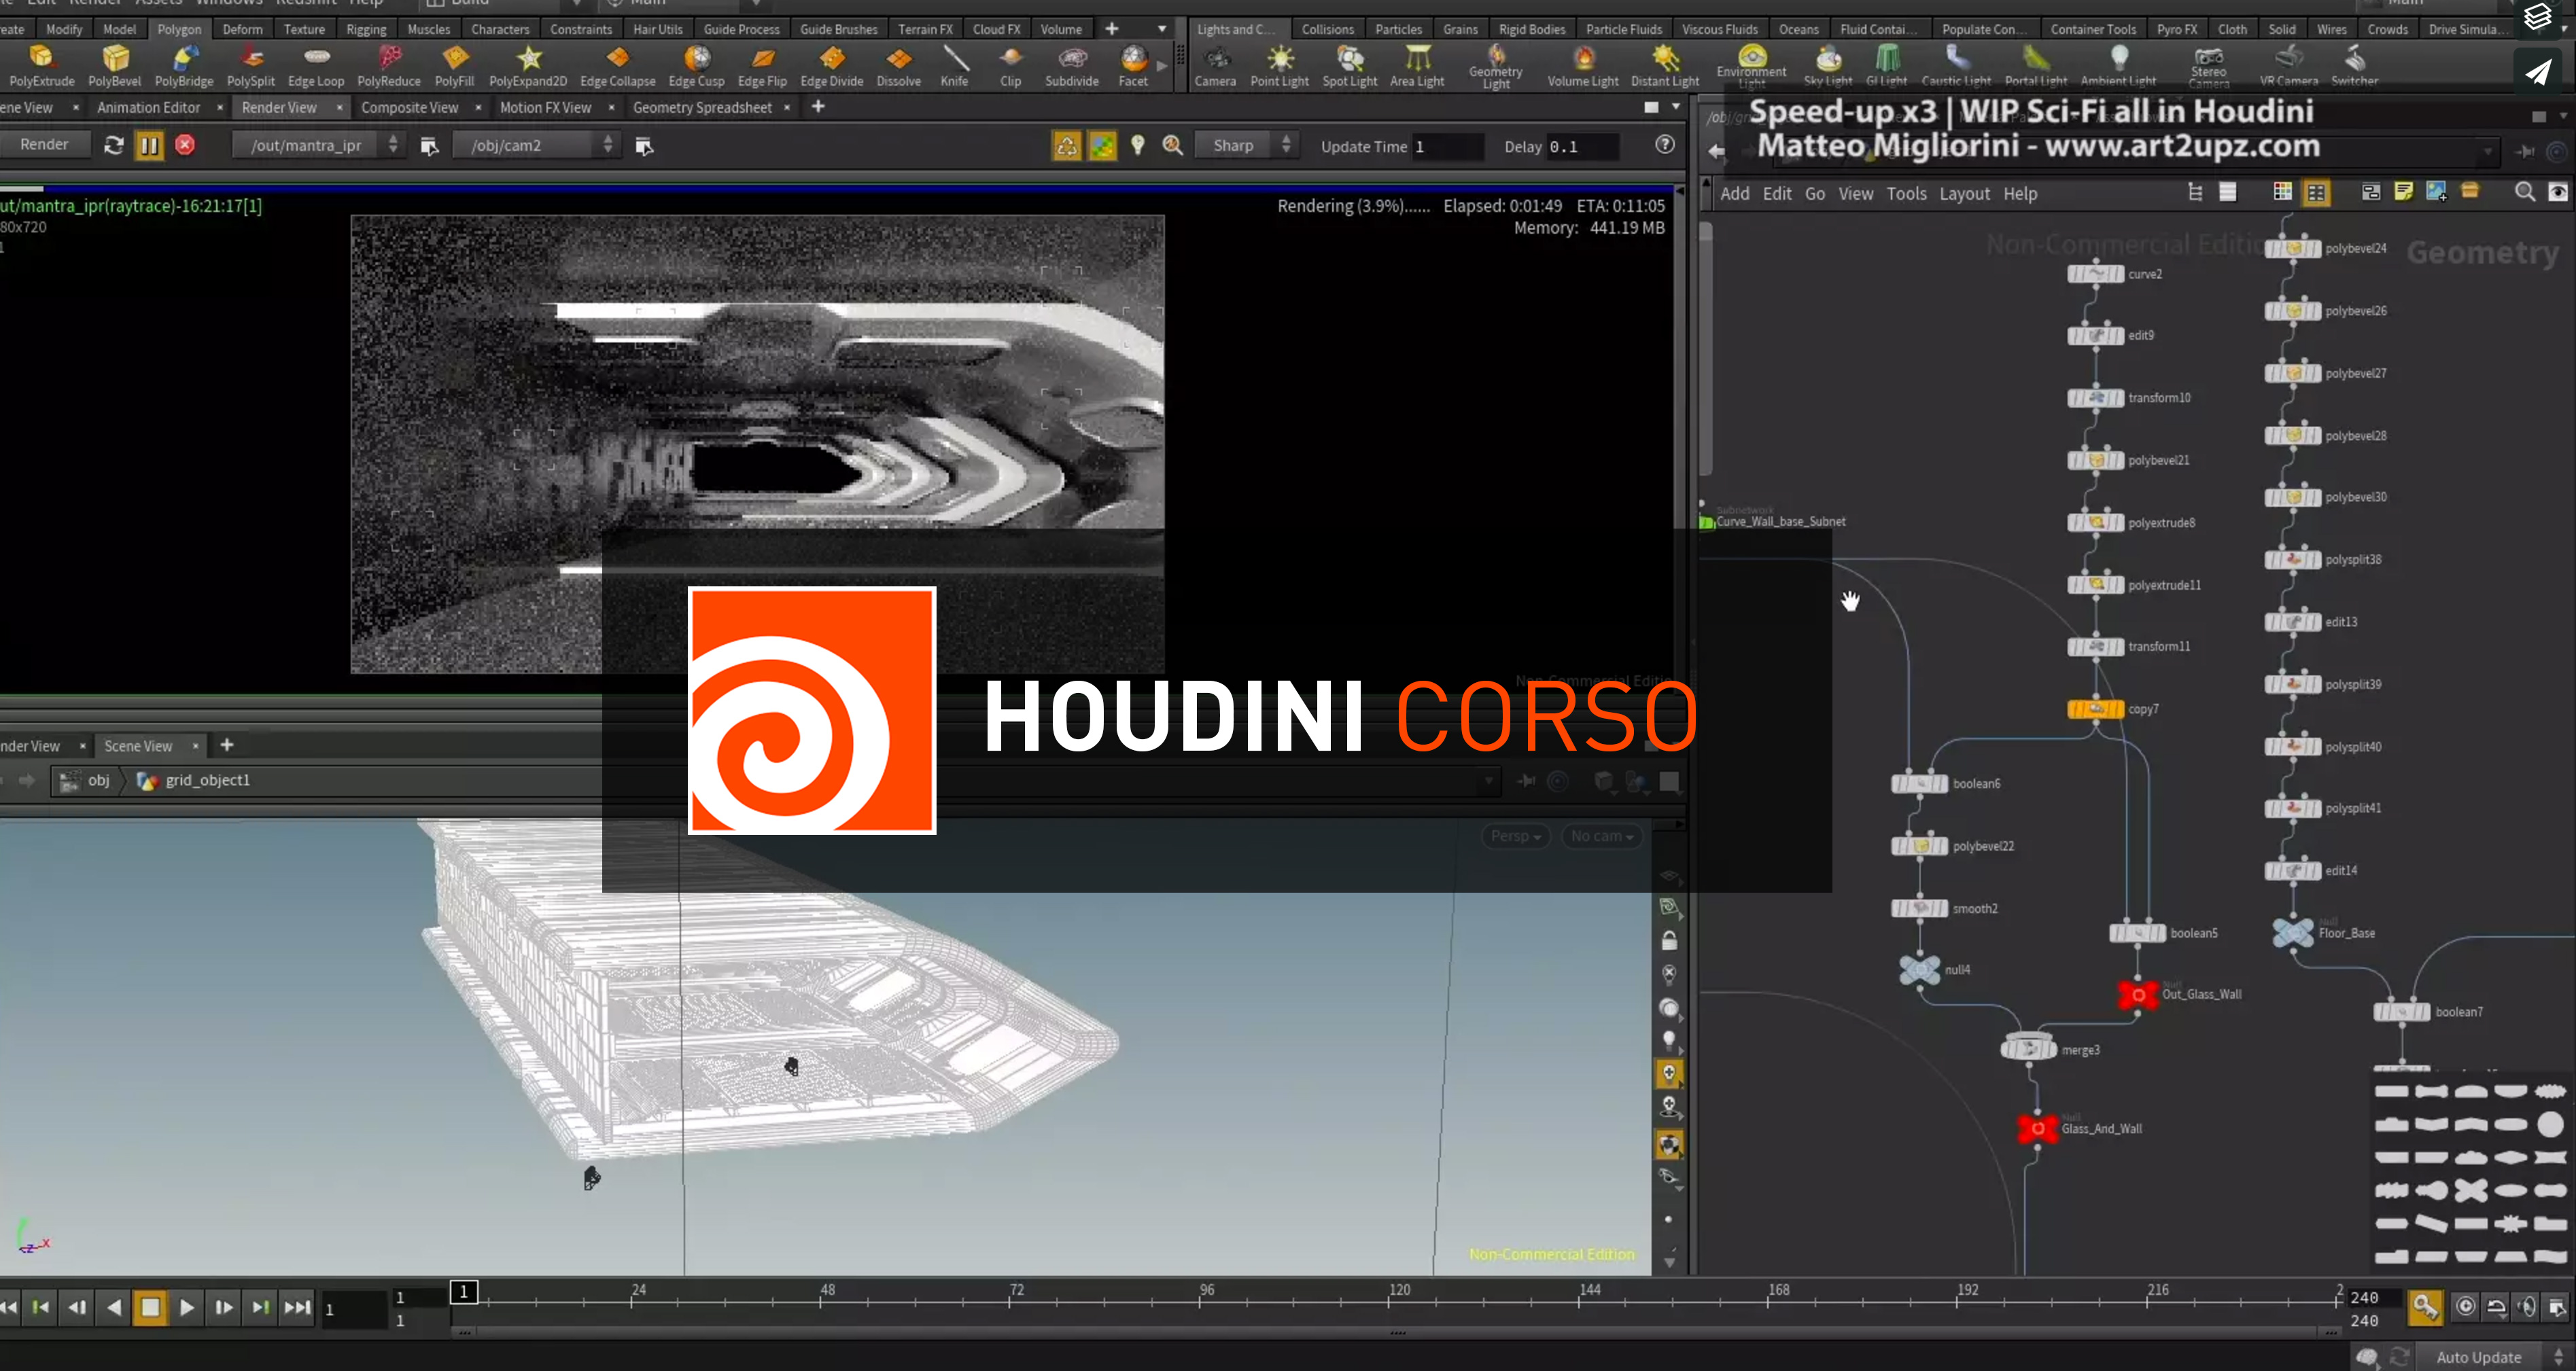Click the Render button
This screenshot has height=1371, width=2576.
tap(44, 145)
